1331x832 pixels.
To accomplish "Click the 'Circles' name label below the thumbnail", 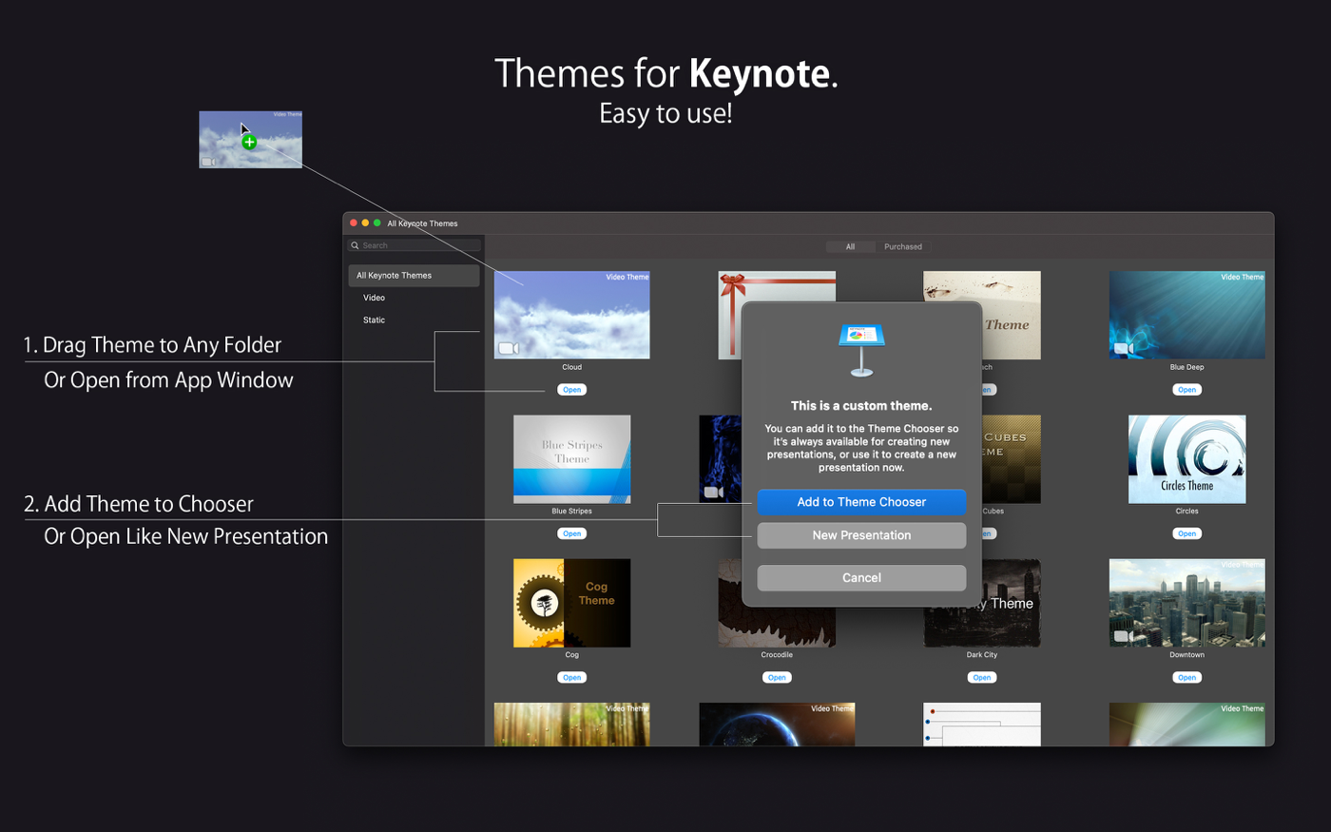I will [1186, 512].
